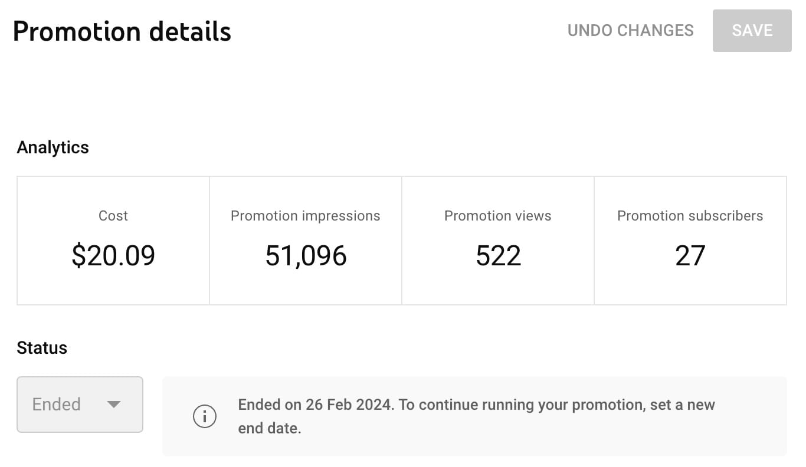Image resolution: width=806 pixels, height=467 pixels.
Task: Select the Promotion subscribers card
Action: [x=690, y=240]
